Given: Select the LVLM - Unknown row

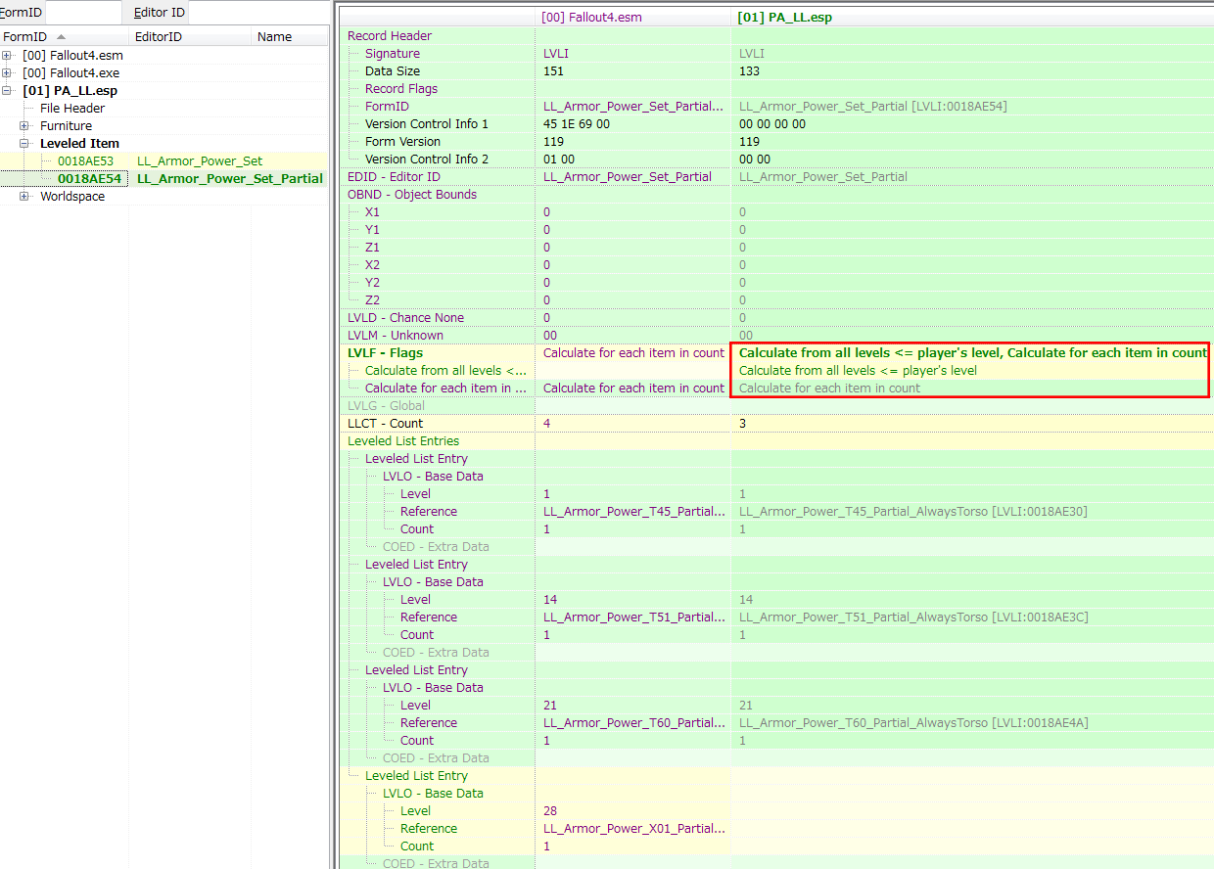Looking at the screenshot, I should point(396,335).
